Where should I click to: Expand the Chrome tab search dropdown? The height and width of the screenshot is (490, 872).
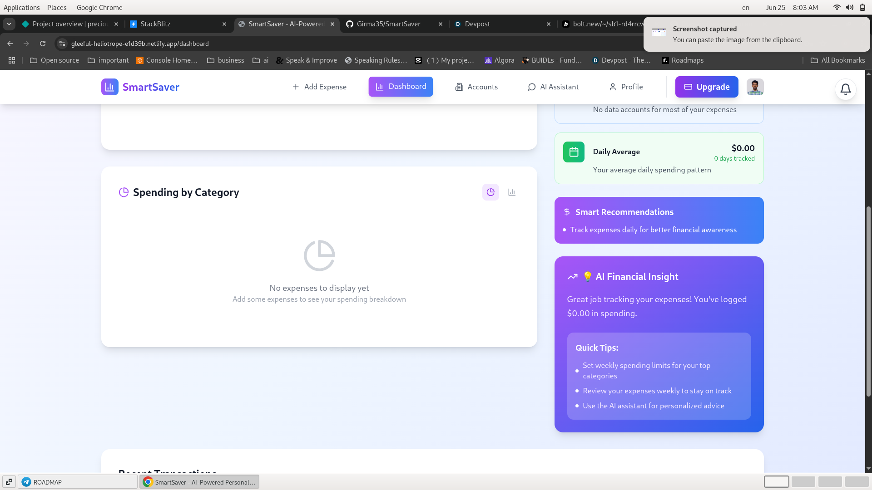(x=9, y=24)
